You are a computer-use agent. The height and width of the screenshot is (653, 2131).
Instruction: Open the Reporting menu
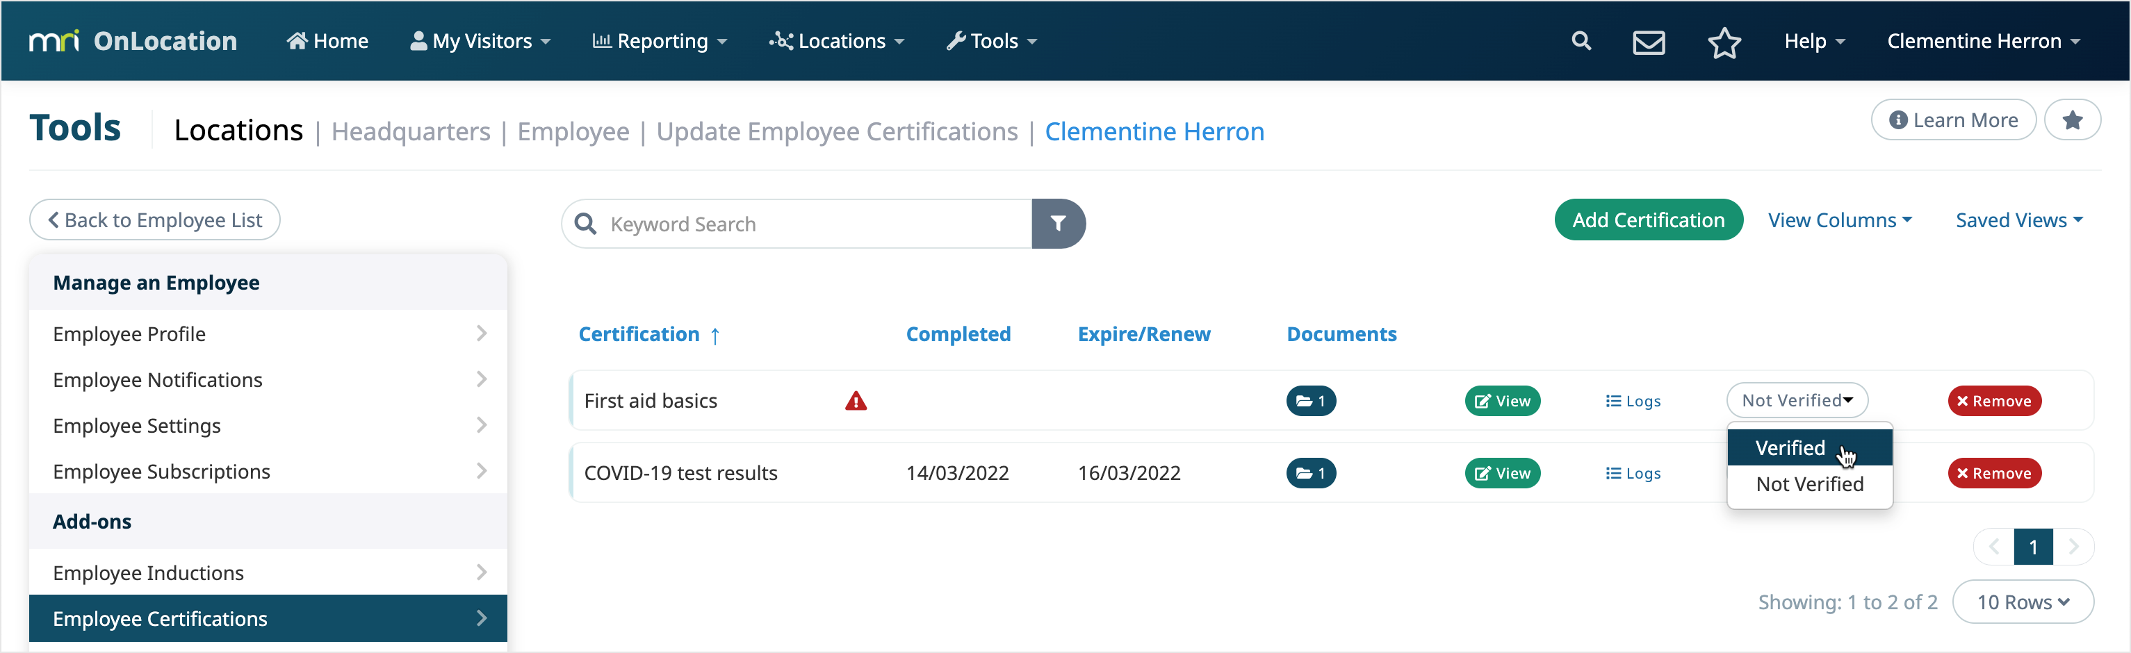tap(660, 40)
